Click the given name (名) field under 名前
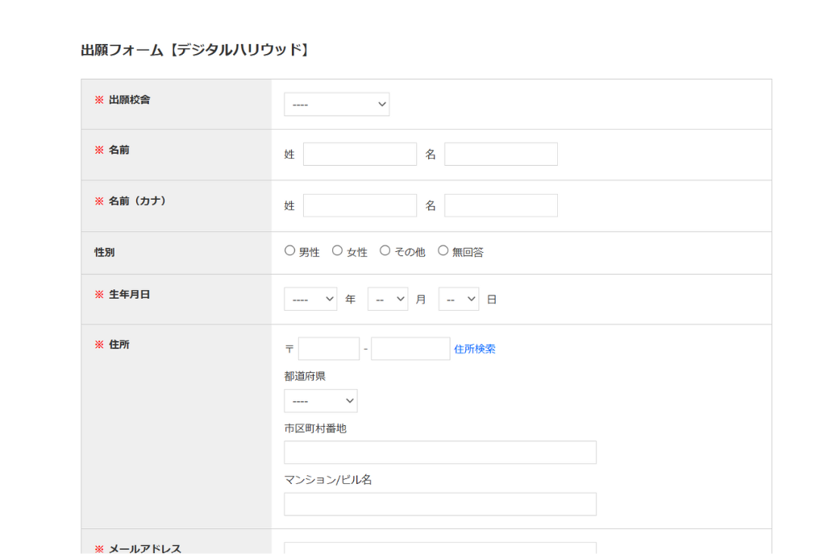 [x=501, y=154]
